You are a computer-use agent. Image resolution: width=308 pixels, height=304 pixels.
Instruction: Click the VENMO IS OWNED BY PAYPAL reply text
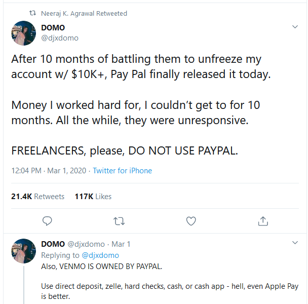tap(102, 266)
